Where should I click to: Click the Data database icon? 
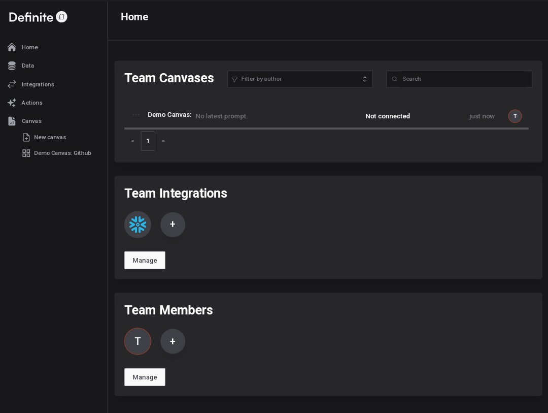coord(12,66)
